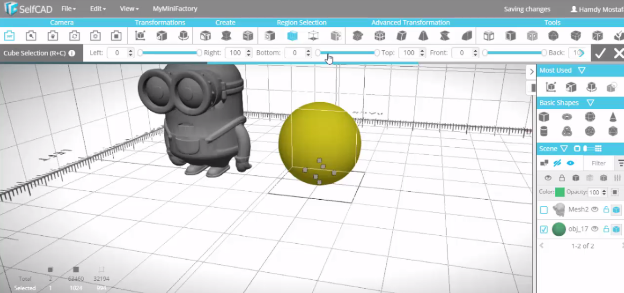Toggle visibility eye of Mesh2
The image size is (624, 293).
[x=595, y=209]
